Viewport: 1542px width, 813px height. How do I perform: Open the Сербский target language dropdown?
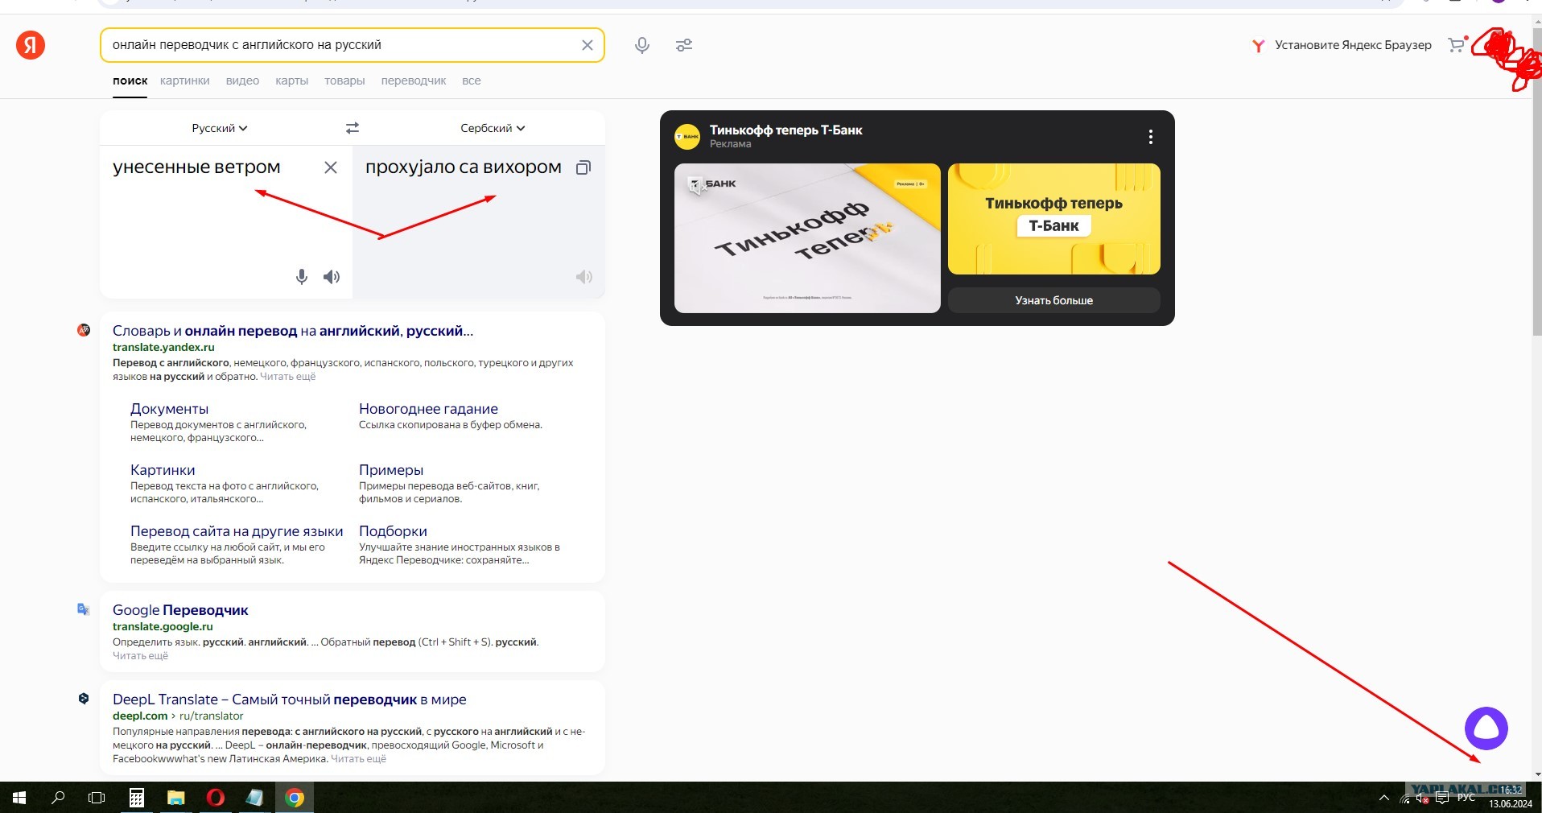tap(493, 128)
